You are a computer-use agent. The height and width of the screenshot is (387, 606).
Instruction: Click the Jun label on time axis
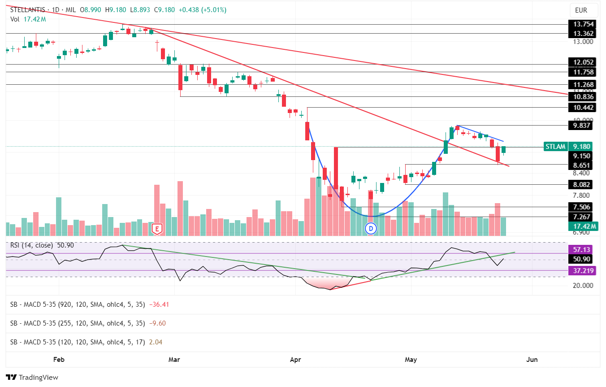pyautogui.click(x=532, y=360)
